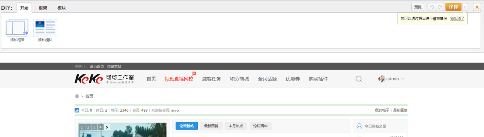Click the 收藏本站 link

coord(114,66)
